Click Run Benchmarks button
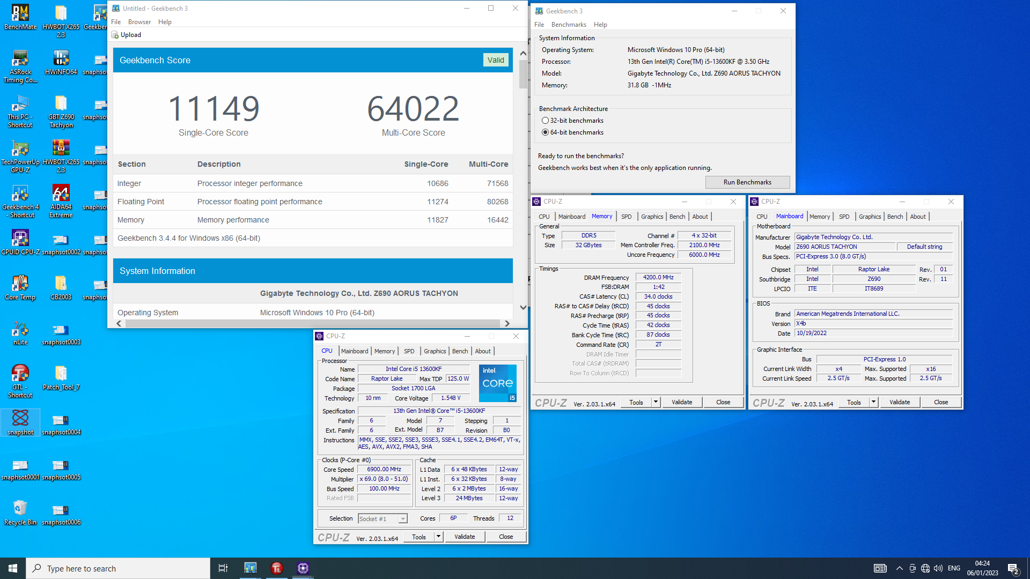1030x579 pixels. click(x=747, y=182)
